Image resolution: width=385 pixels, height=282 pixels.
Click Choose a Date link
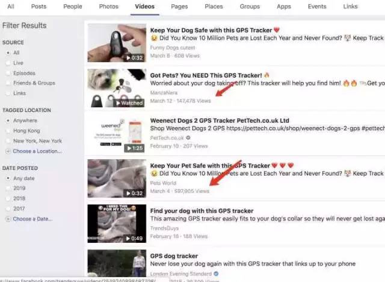(32, 219)
